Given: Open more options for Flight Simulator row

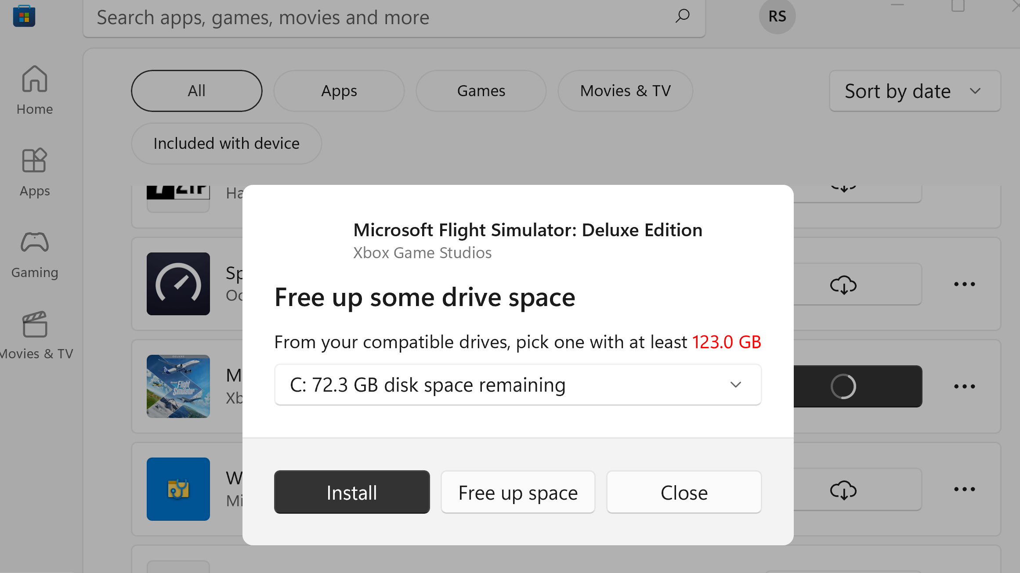Looking at the screenshot, I should pos(964,386).
